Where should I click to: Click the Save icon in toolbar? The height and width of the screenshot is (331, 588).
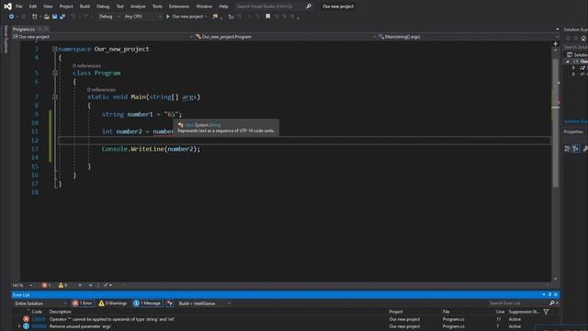55,17
